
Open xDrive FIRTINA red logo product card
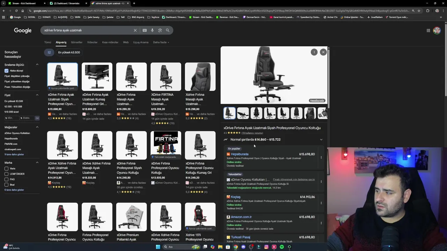tap(166, 158)
